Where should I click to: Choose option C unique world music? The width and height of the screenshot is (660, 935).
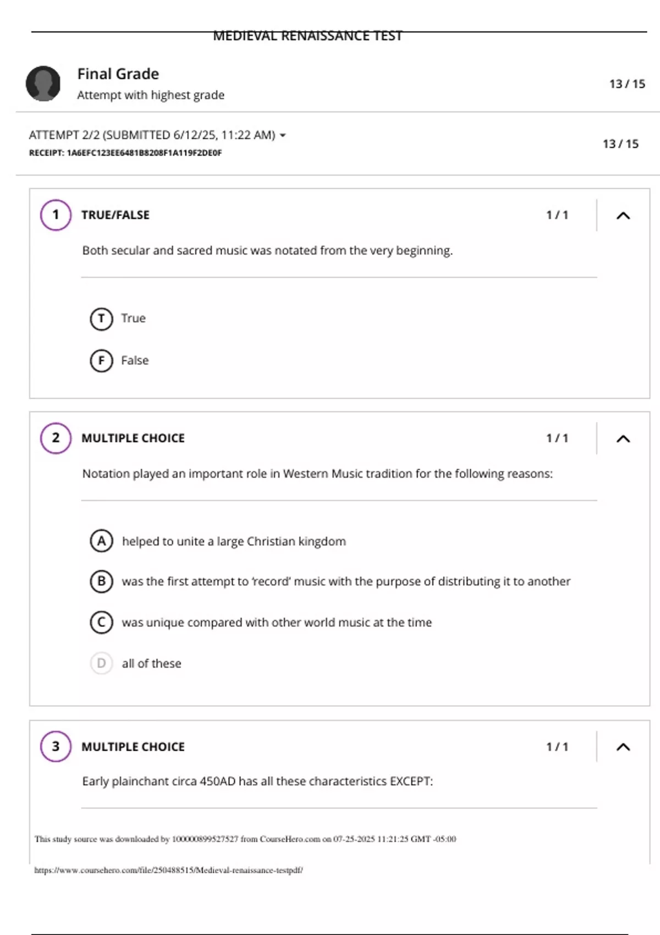pos(101,623)
